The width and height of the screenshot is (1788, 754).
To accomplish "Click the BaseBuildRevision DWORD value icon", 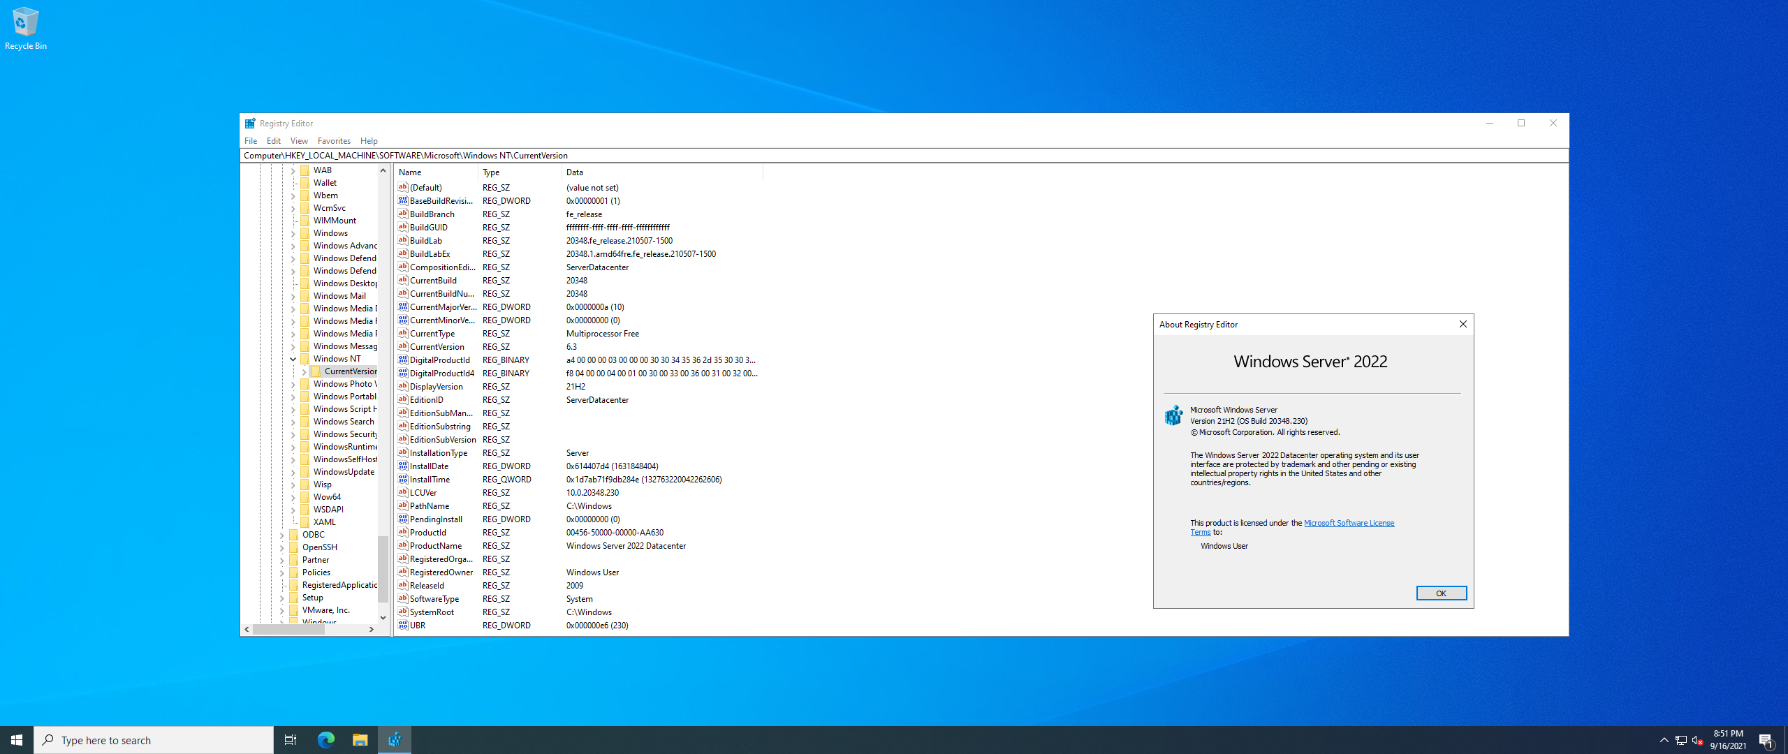I will tap(403, 200).
